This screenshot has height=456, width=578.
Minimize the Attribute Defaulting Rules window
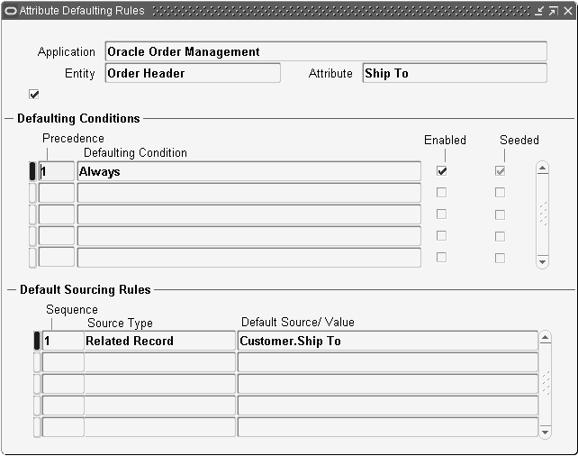point(539,11)
